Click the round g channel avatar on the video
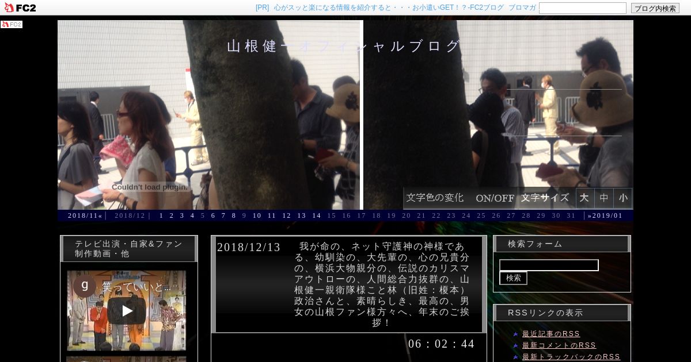The height and width of the screenshot is (362, 691). click(85, 286)
